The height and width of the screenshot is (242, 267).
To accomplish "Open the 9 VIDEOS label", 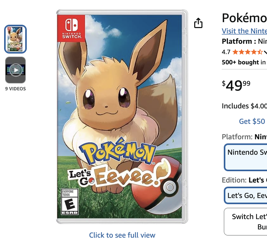I will [15, 89].
